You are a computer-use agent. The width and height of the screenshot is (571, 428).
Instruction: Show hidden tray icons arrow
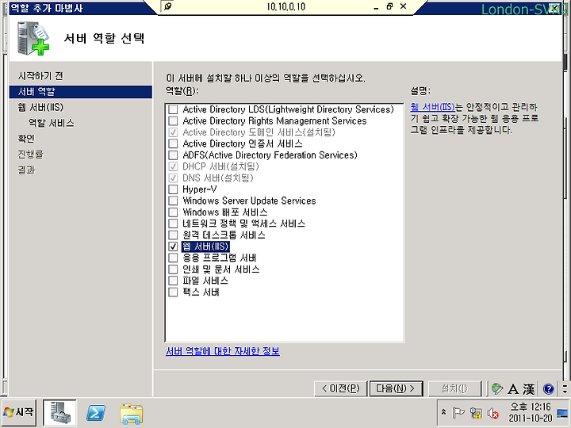pos(443,412)
